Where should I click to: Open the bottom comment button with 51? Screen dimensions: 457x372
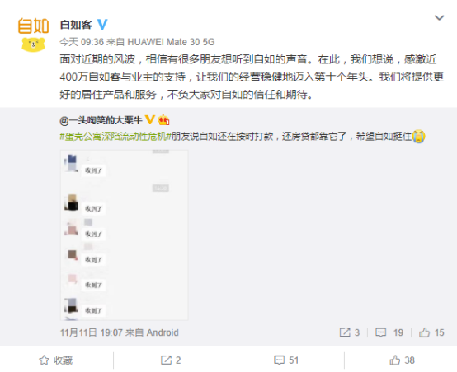(286, 360)
